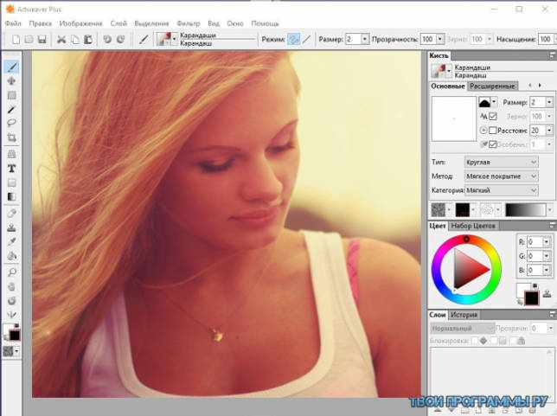Switch to the История tab
Image resolution: width=557 pixels, height=416 pixels.
coord(464,315)
